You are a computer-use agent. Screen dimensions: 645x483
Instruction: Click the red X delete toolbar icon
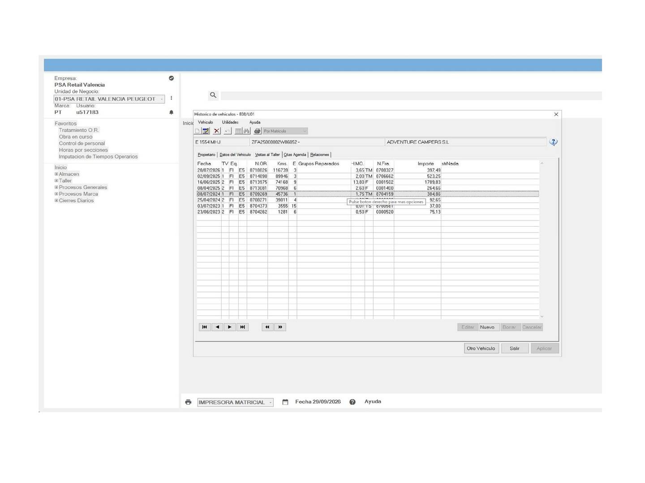tap(217, 131)
